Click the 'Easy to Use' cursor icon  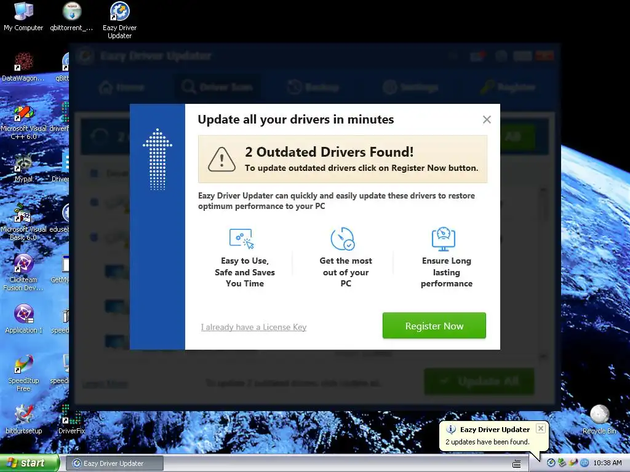click(241, 239)
